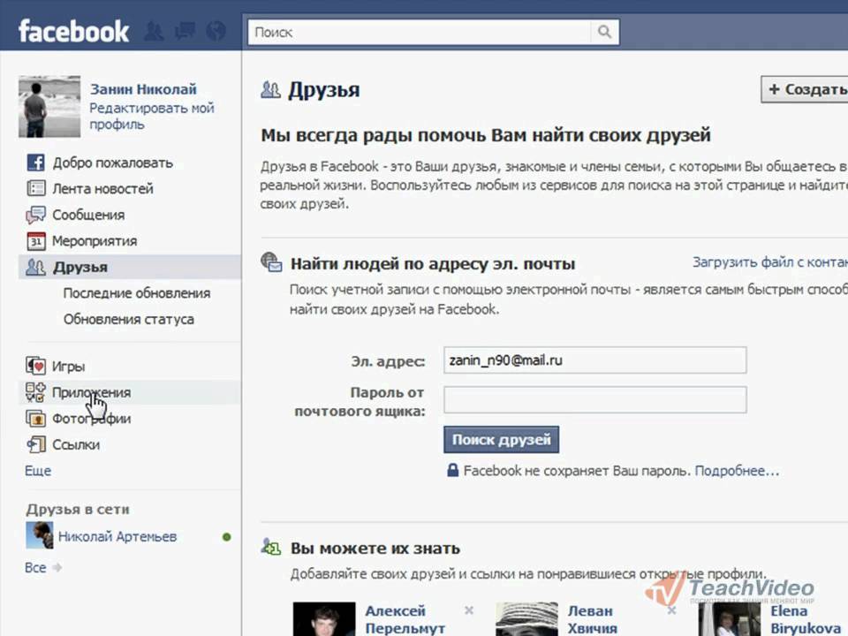The image size is (848, 636).
Task: Open messages icon in header
Action: pyautogui.click(x=185, y=31)
